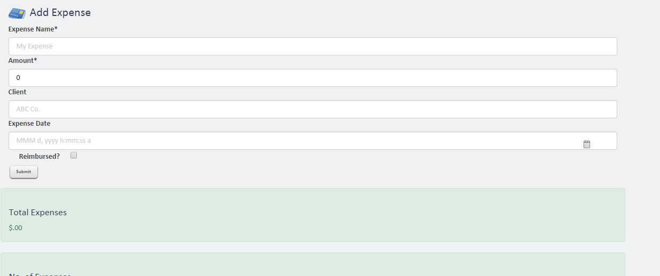
Task: Select the $.00 total amount value
Action: [15, 228]
